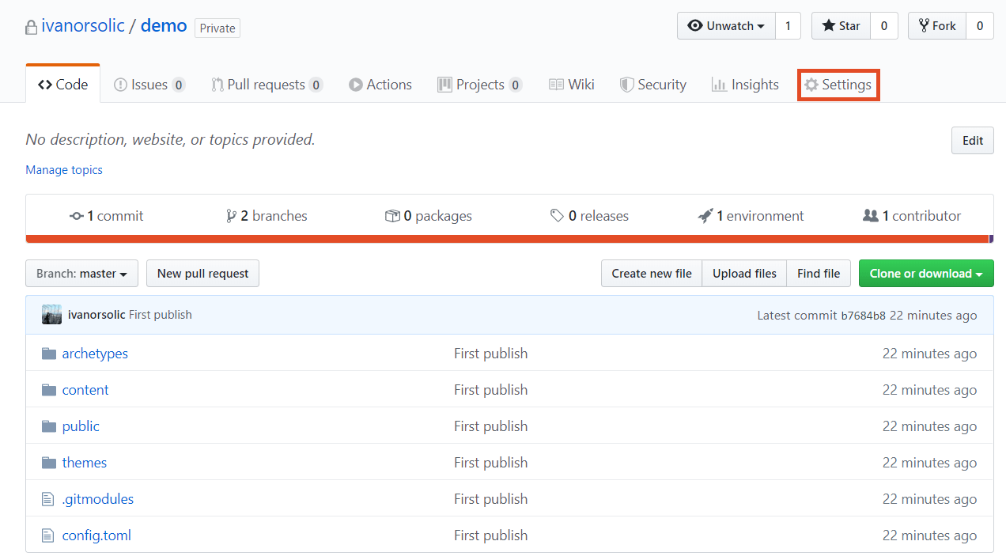Click the ivanorsolic avatar thumbnail
Viewport: 1006px width, 560px height.
51,315
